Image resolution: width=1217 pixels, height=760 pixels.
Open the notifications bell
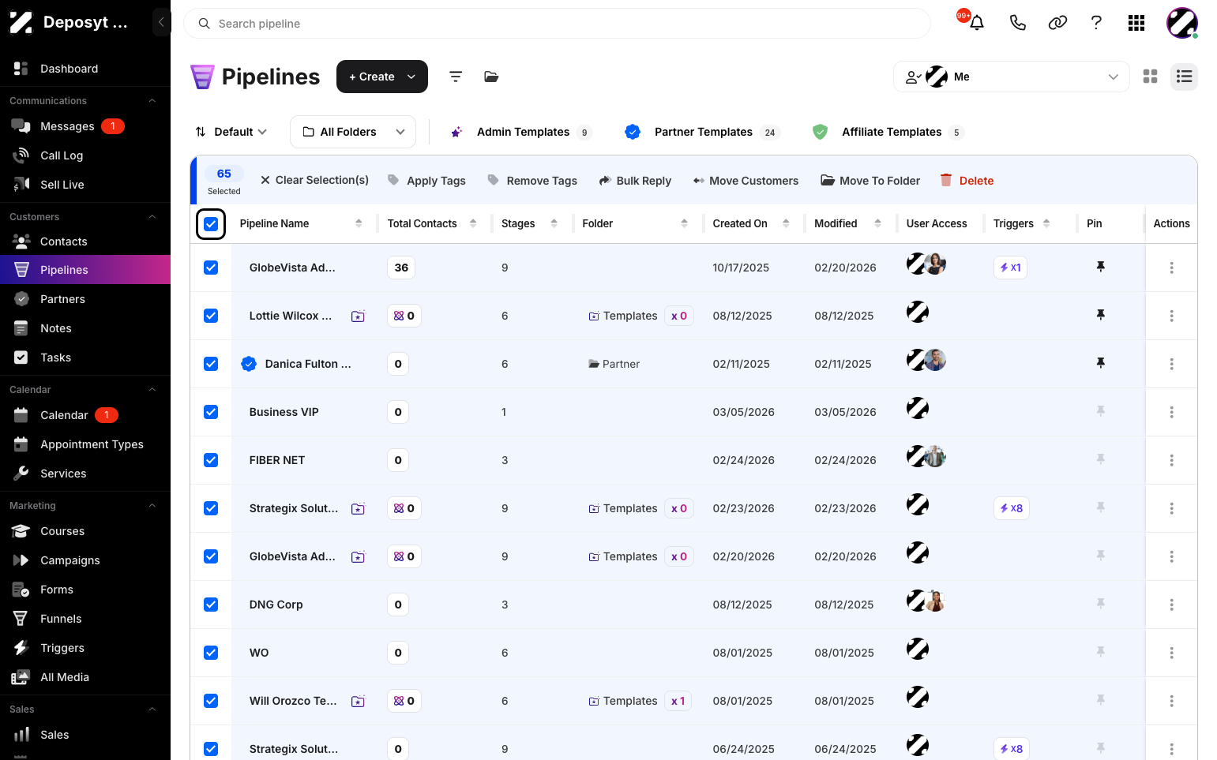pos(976,23)
